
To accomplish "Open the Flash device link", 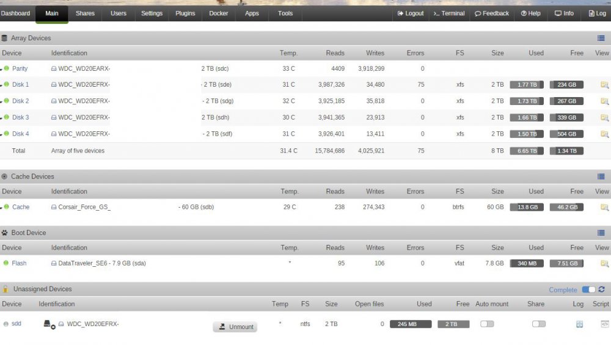I will [19, 263].
